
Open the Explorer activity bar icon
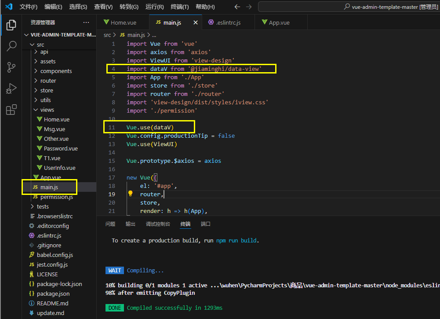pos(11,25)
